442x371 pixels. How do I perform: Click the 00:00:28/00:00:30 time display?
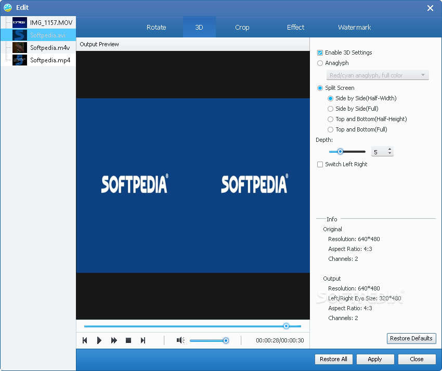[x=280, y=340]
